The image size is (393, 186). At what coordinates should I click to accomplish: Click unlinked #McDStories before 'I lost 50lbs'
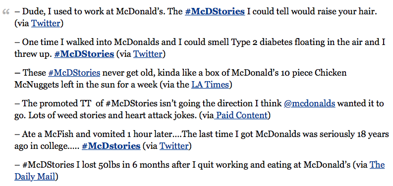[x=48, y=165]
